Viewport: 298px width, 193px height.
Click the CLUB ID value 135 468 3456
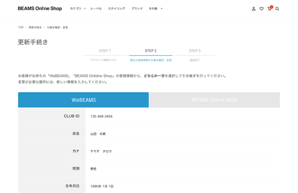click(101, 116)
